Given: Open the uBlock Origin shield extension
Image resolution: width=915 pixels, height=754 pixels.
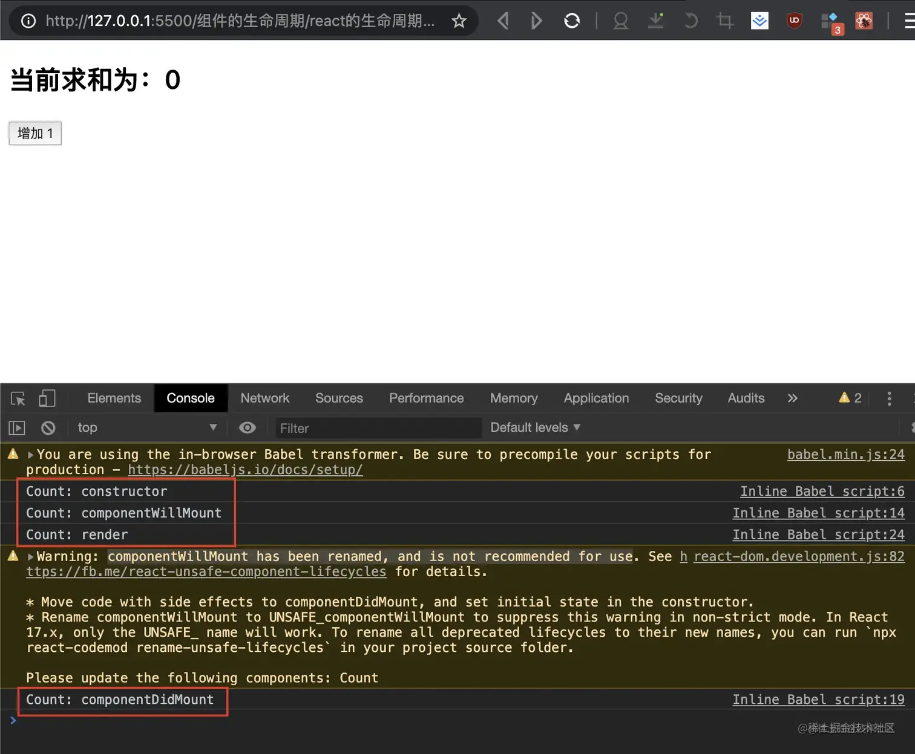Looking at the screenshot, I should point(795,21).
